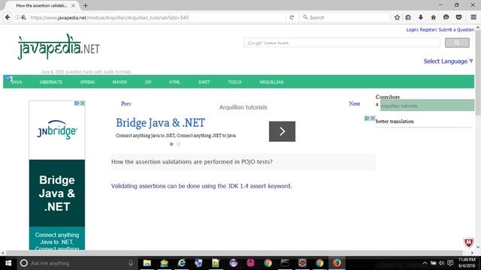481x270 pixels.
Task: Reload the page with the refresh icon
Action: 292,17
